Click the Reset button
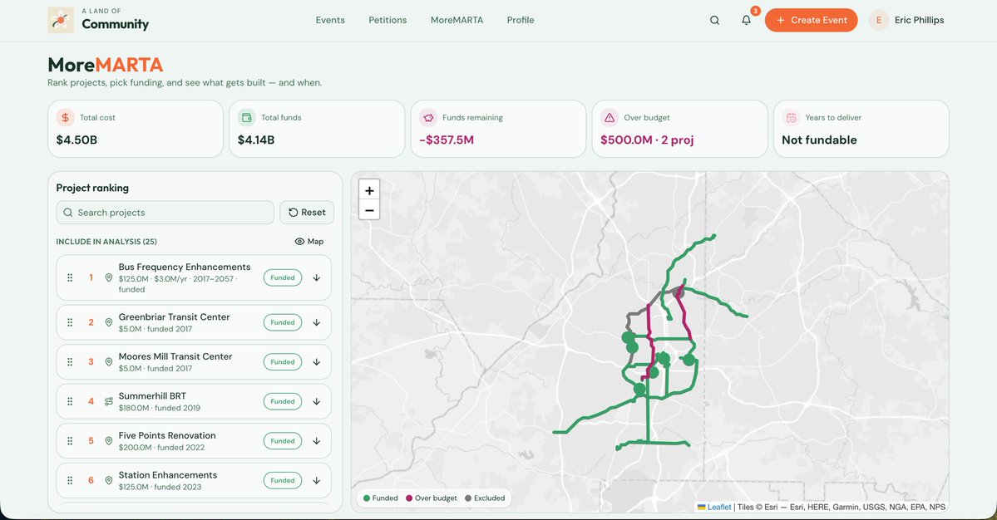Screen dimensions: 997x520 [x=307, y=213]
